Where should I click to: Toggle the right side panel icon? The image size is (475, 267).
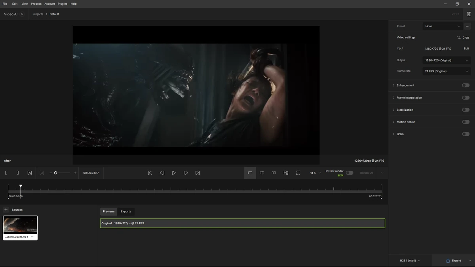click(x=469, y=14)
